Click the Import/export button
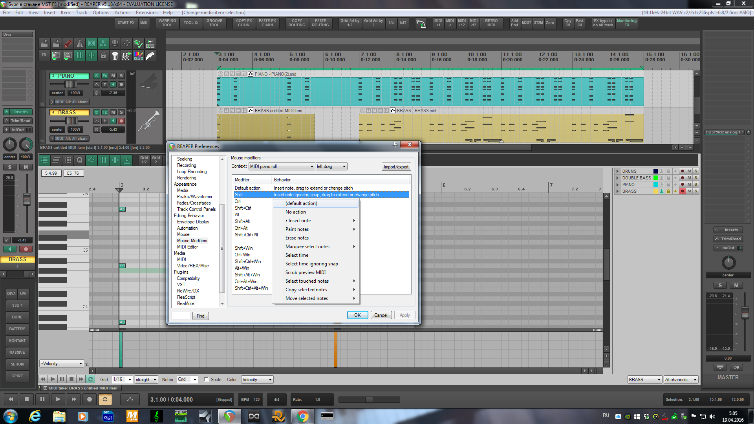The height and width of the screenshot is (424, 754). (x=396, y=167)
